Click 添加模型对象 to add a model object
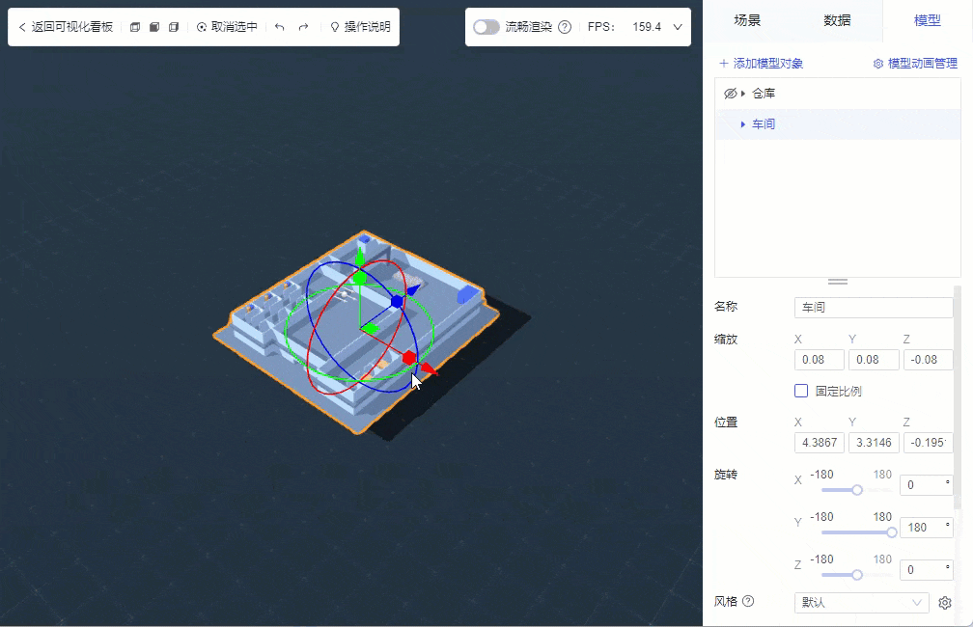The width and height of the screenshot is (973, 627). [x=761, y=64]
